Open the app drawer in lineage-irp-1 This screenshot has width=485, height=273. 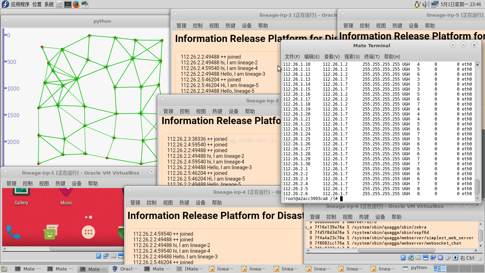(88, 232)
